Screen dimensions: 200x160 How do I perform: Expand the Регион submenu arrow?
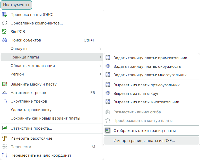(x=100, y=74)
